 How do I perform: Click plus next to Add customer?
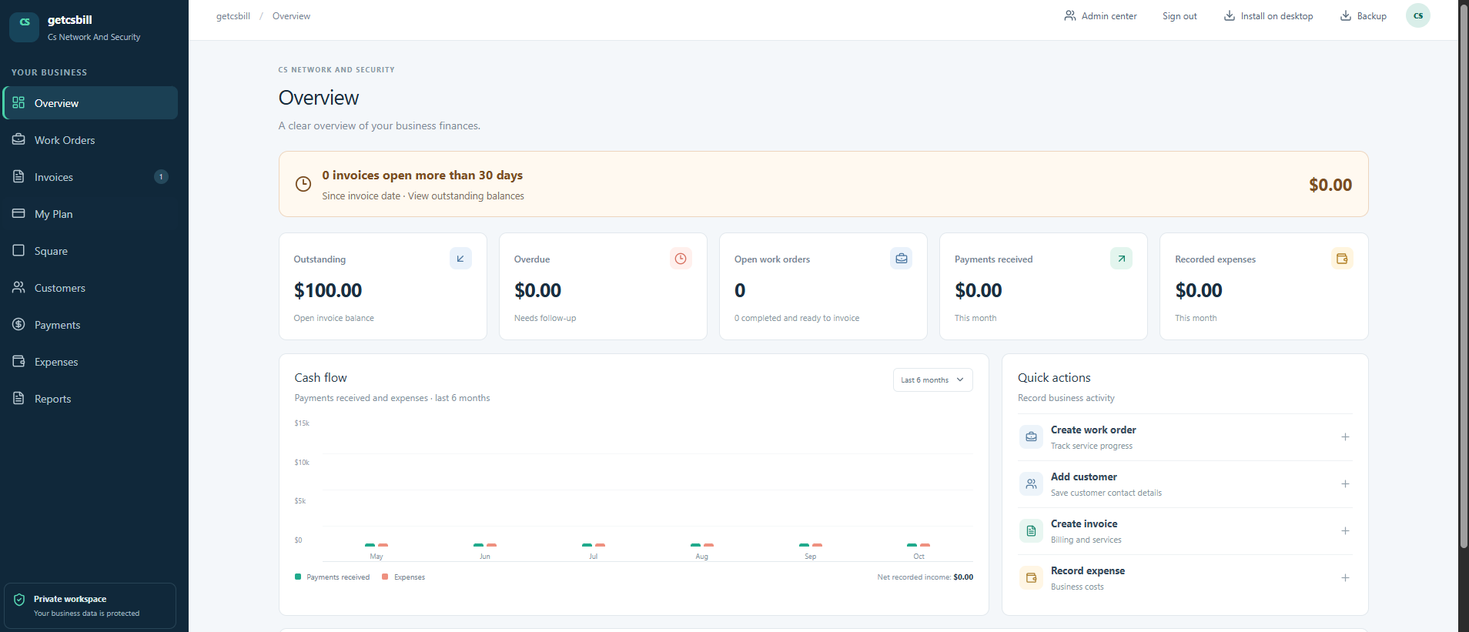pos(1345,483)
